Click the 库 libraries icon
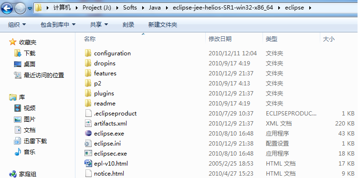Screen dimensions: 358x178 click(x=13, y=97)
